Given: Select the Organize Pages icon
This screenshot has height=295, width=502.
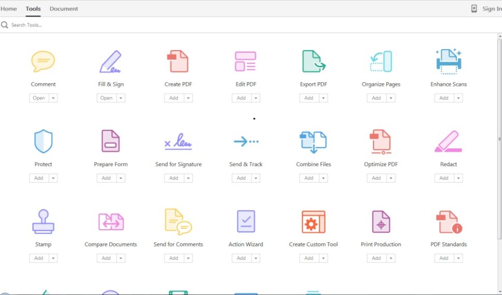Looking at the screenshot, I should (381, 62).
